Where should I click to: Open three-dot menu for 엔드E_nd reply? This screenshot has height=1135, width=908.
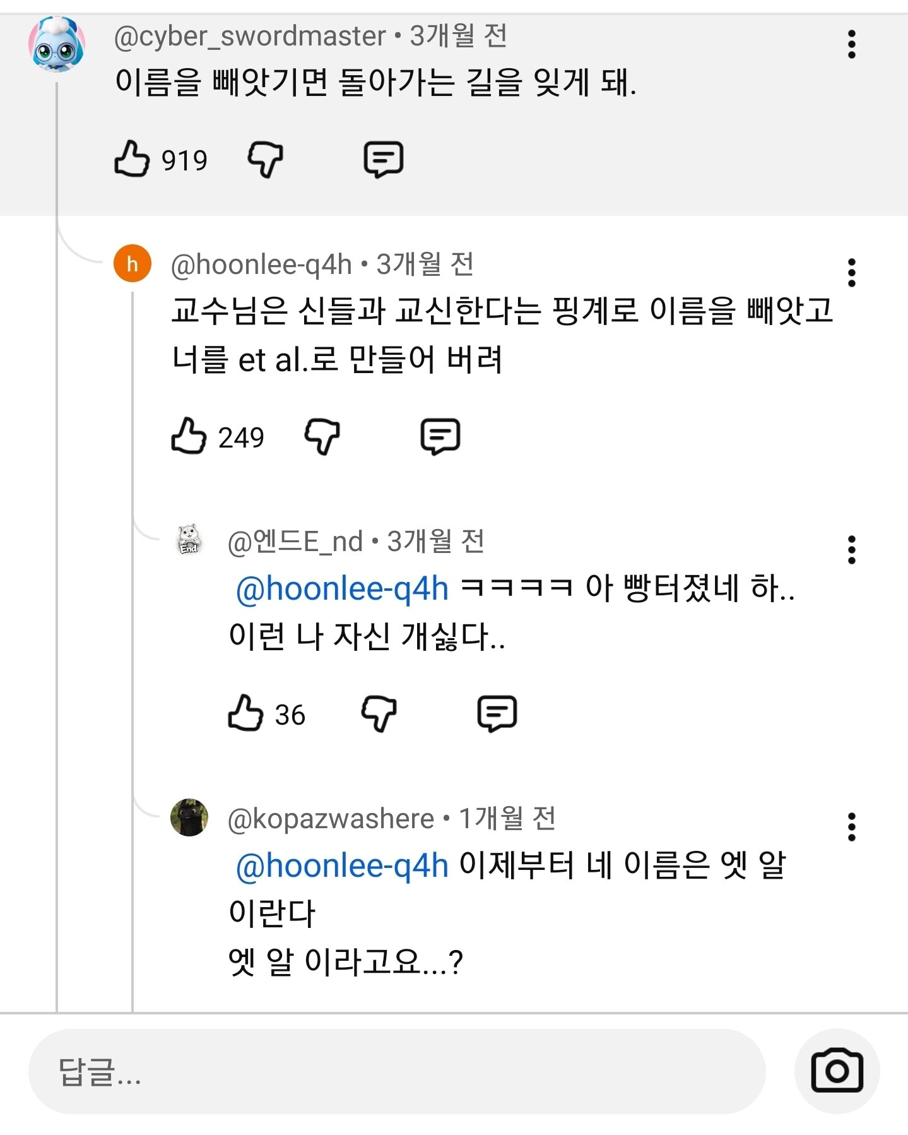pyautogui.click(x=851, y=550)
